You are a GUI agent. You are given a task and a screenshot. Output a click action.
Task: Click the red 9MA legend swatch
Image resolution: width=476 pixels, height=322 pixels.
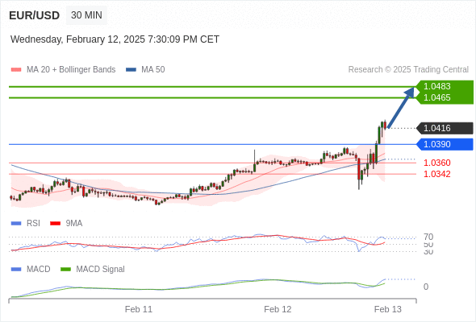[55, 224]
